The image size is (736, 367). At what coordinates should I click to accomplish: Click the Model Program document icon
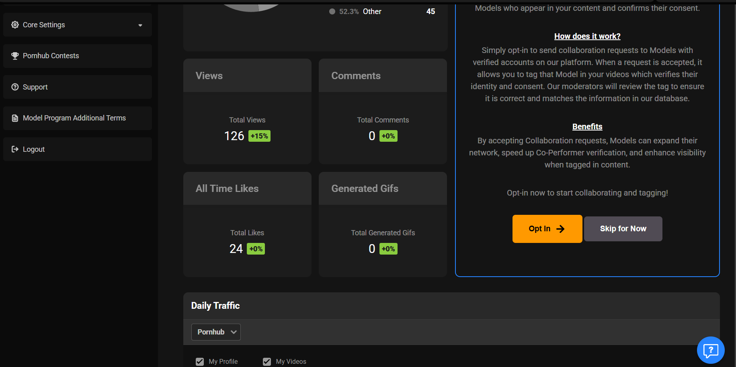point(15,118)
